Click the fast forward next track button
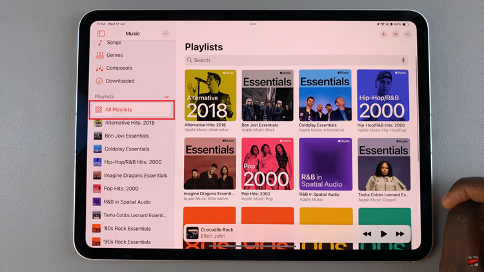 [400, 234]
